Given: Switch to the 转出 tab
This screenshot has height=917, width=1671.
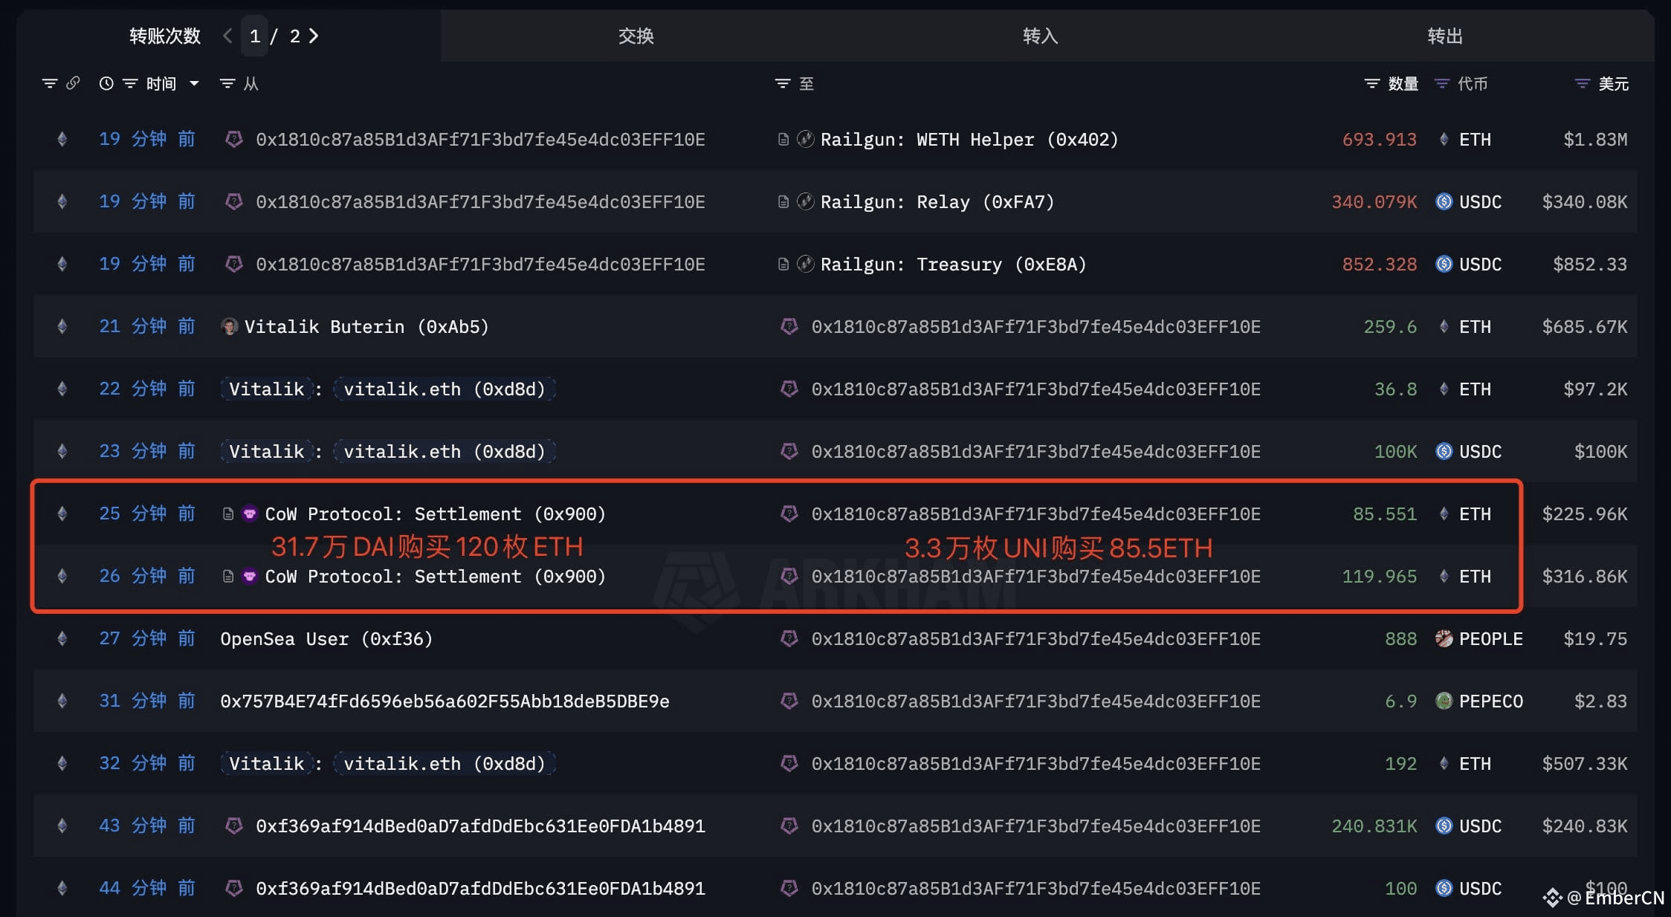Looking at the screenshot, I should [x=1445, y=36].
